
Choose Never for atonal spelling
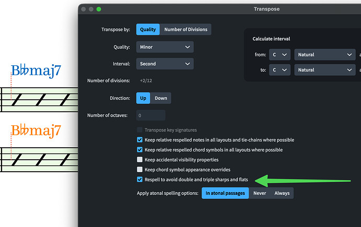(x=260, y=193)
